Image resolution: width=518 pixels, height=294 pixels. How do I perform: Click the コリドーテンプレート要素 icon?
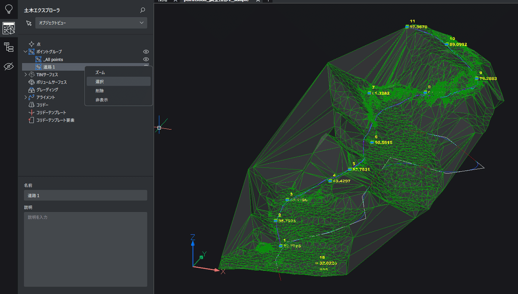31,120
